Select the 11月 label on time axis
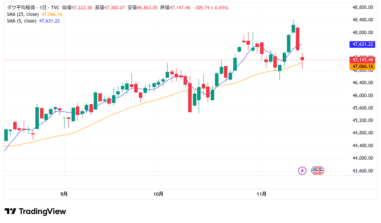This screenshot has width=381, height=223. pos(262,194)
